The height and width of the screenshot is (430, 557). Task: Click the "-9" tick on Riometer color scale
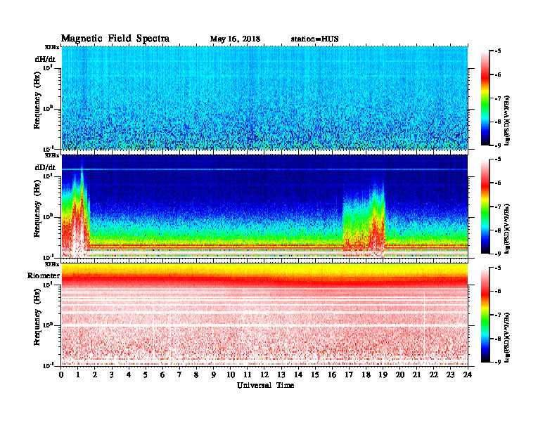497,362
